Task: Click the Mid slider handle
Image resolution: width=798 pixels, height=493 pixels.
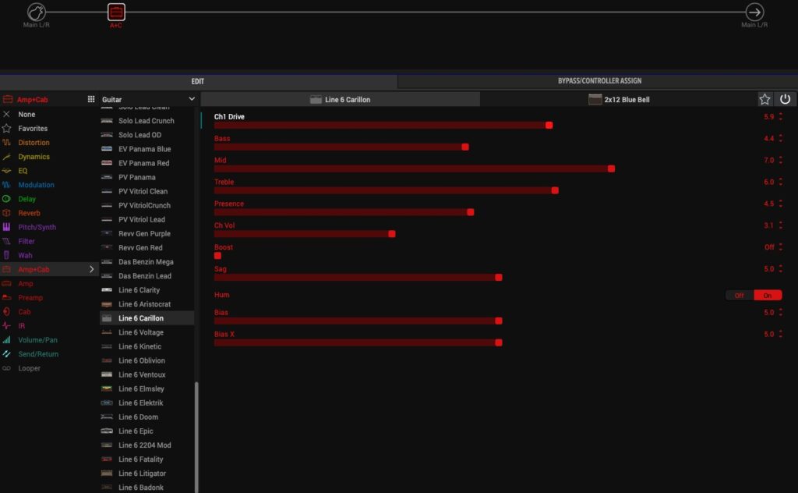Action: 611,168
